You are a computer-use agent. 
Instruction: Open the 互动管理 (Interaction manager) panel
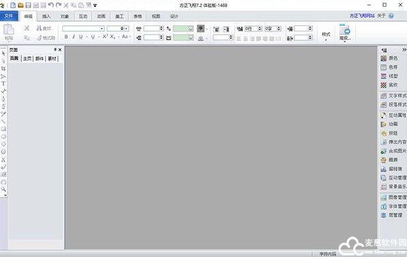point(393,178)
